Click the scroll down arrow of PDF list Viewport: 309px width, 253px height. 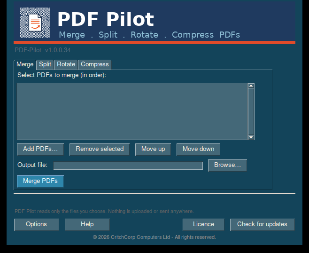(251, 137)
